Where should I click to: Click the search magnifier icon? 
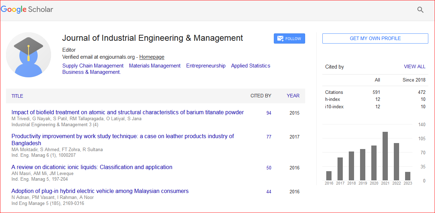pyautogui.click(x=420, y=10)
